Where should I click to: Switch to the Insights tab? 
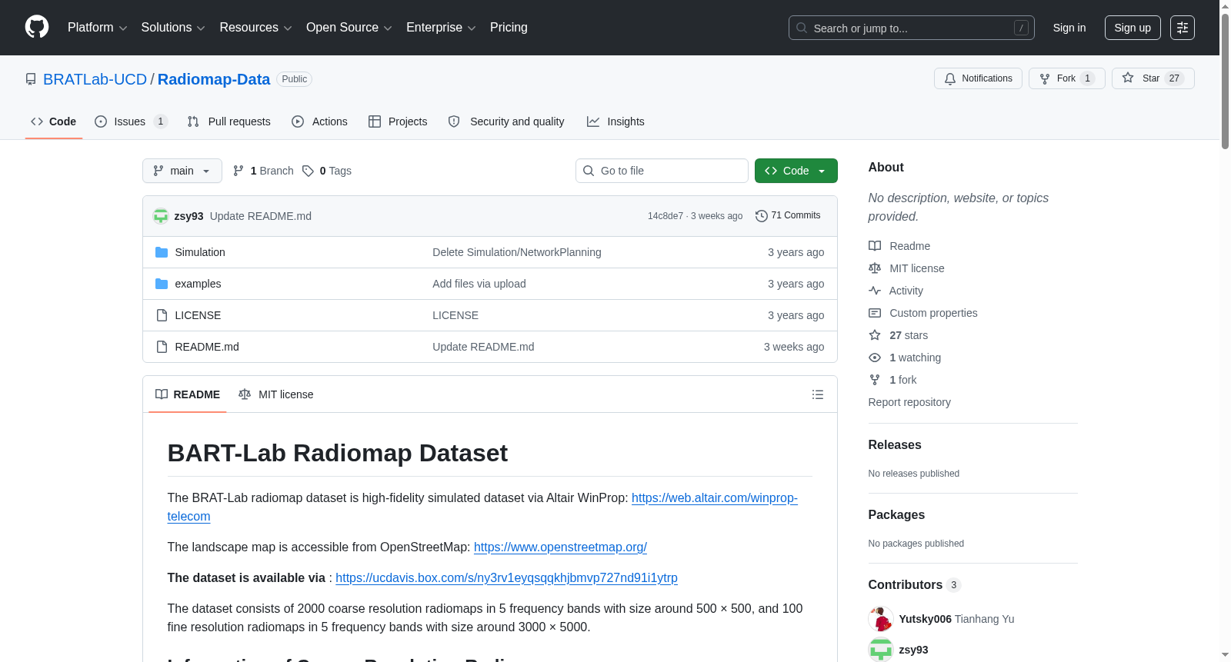coord(615,121)
